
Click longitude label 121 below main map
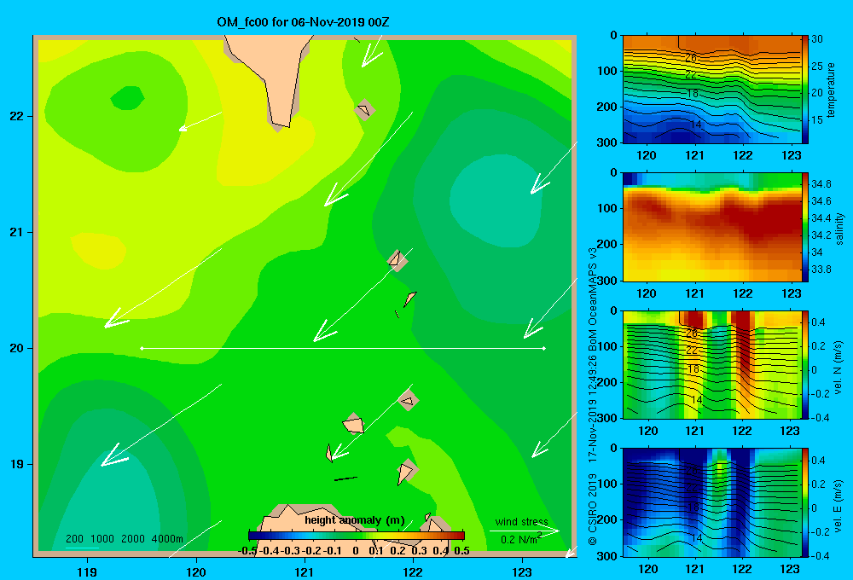pyautogui.click(x=305, y=571)
